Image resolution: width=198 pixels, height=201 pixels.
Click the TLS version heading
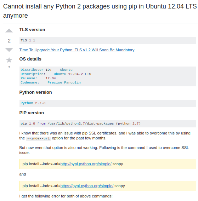(32, 30)
